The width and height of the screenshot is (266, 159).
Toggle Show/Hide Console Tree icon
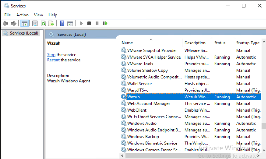24,23
